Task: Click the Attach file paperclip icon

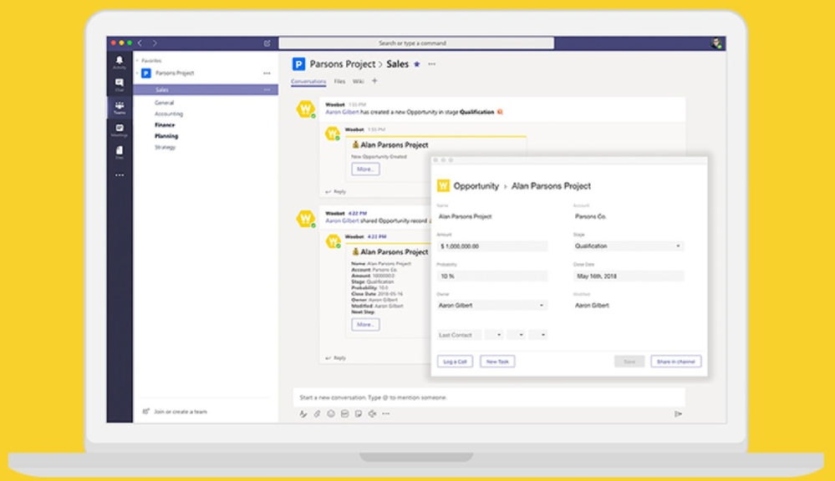Action: pyautogui.click(x=317, y=414)
